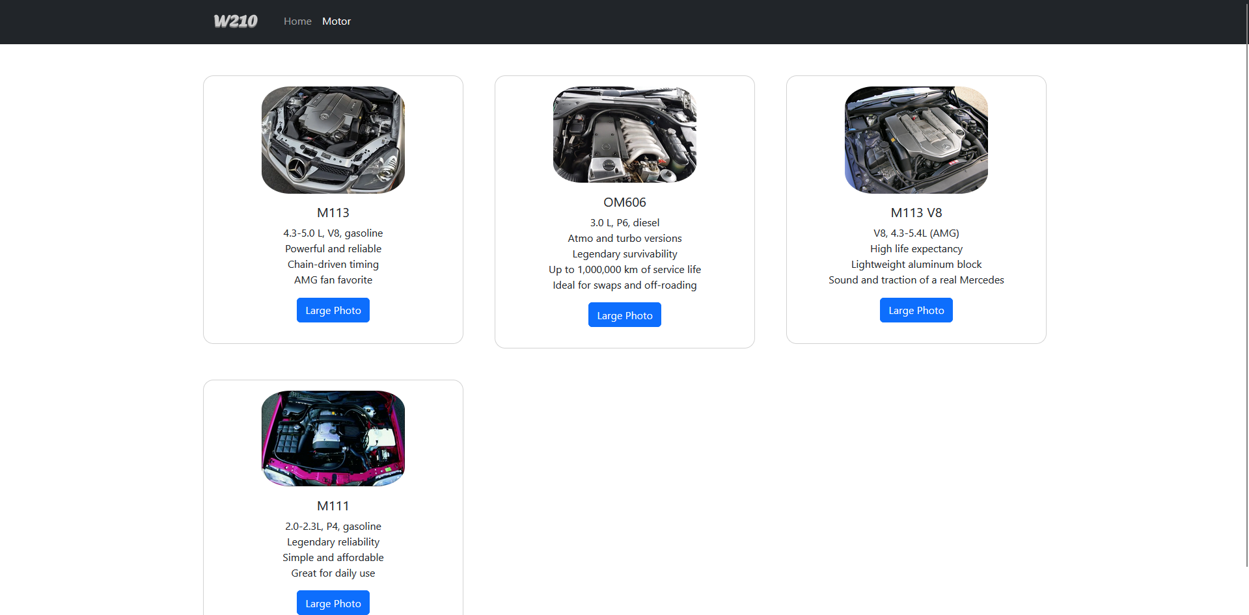
Task: Click the M113 card title
Action: [333, 213]
